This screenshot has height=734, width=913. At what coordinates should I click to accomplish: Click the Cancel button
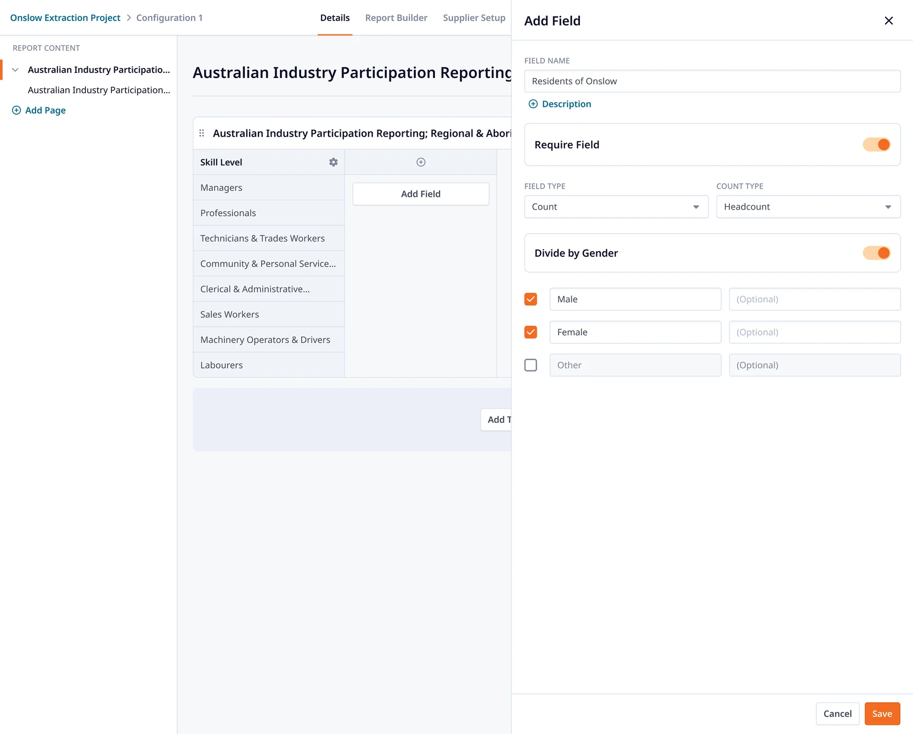837,714
